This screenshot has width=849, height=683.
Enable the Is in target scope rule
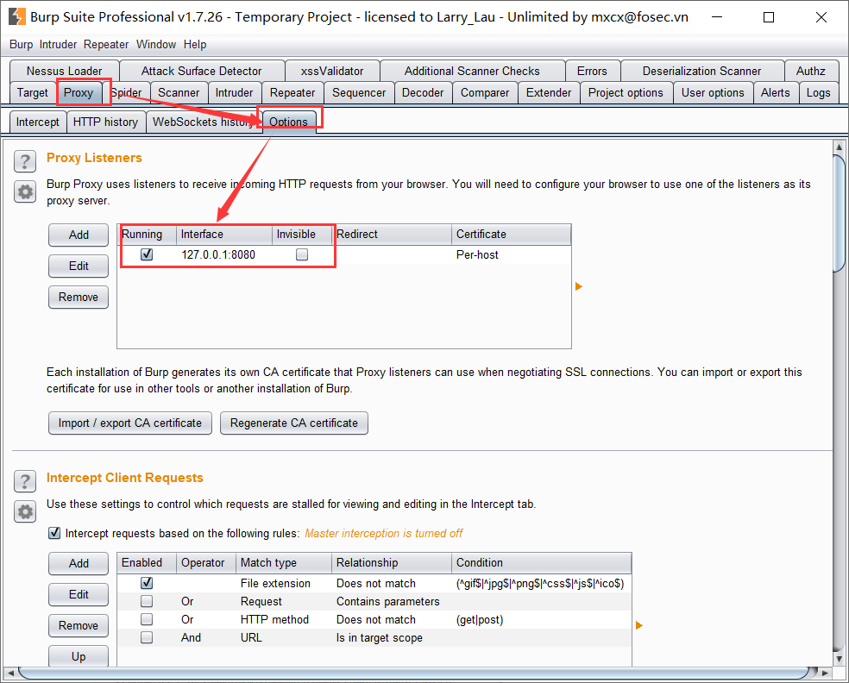click(146, 637)
